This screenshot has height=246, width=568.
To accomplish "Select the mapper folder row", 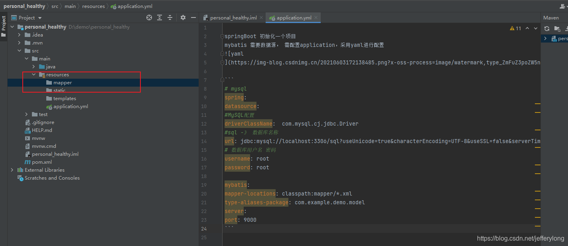I will 103,83.
